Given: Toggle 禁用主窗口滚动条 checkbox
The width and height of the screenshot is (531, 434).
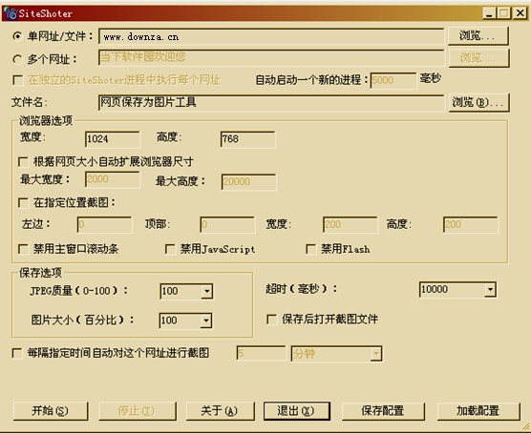Looking at the screenshot, I should click(x=23, y=249).
